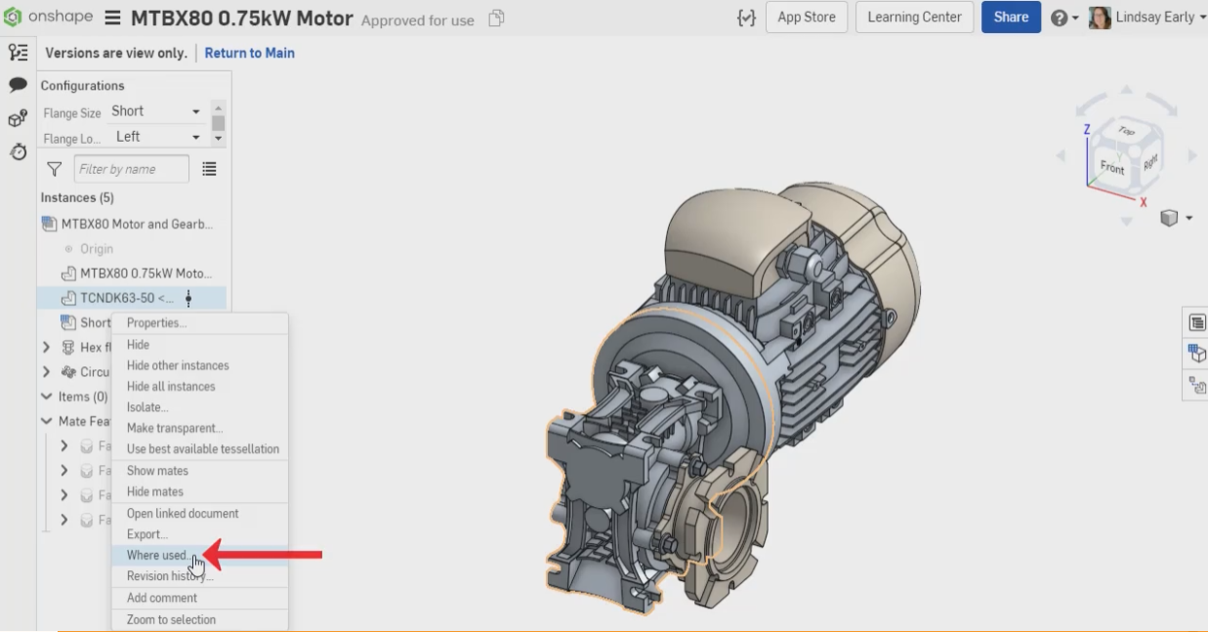Click the filter funnel icon
Screen dimensions: 1208x632
[55, 169]
